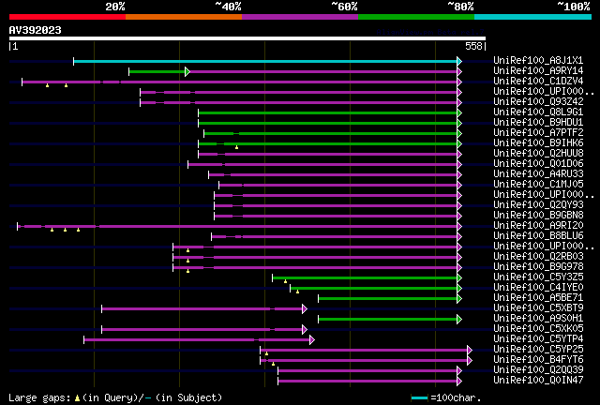Click the UniRef100_C4IYE0 label

coord(538,288)
